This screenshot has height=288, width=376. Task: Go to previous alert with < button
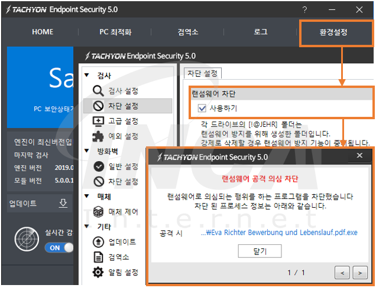tap(342, 273)
